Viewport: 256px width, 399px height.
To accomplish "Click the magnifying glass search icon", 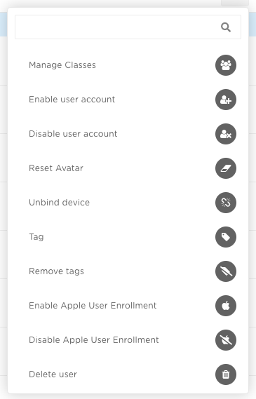I will tap(226, 27).
